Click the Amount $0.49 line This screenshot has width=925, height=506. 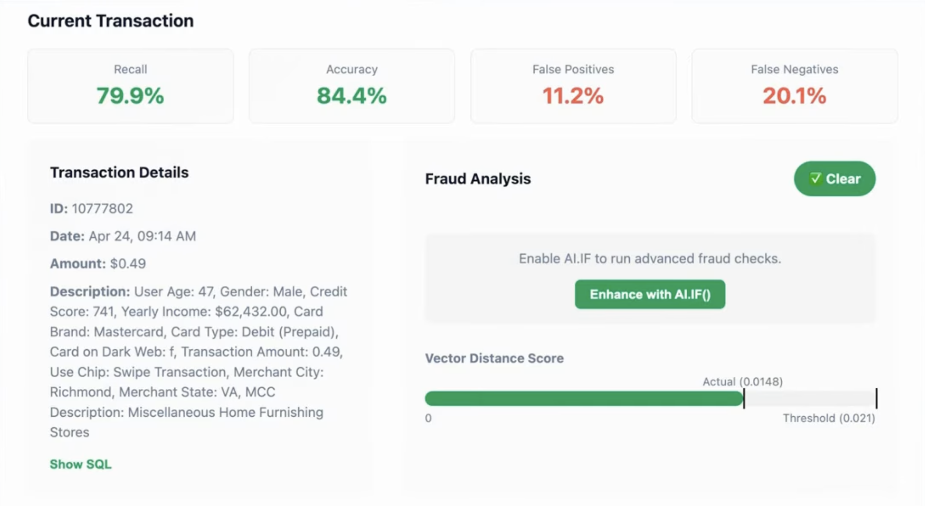[98, 264]
